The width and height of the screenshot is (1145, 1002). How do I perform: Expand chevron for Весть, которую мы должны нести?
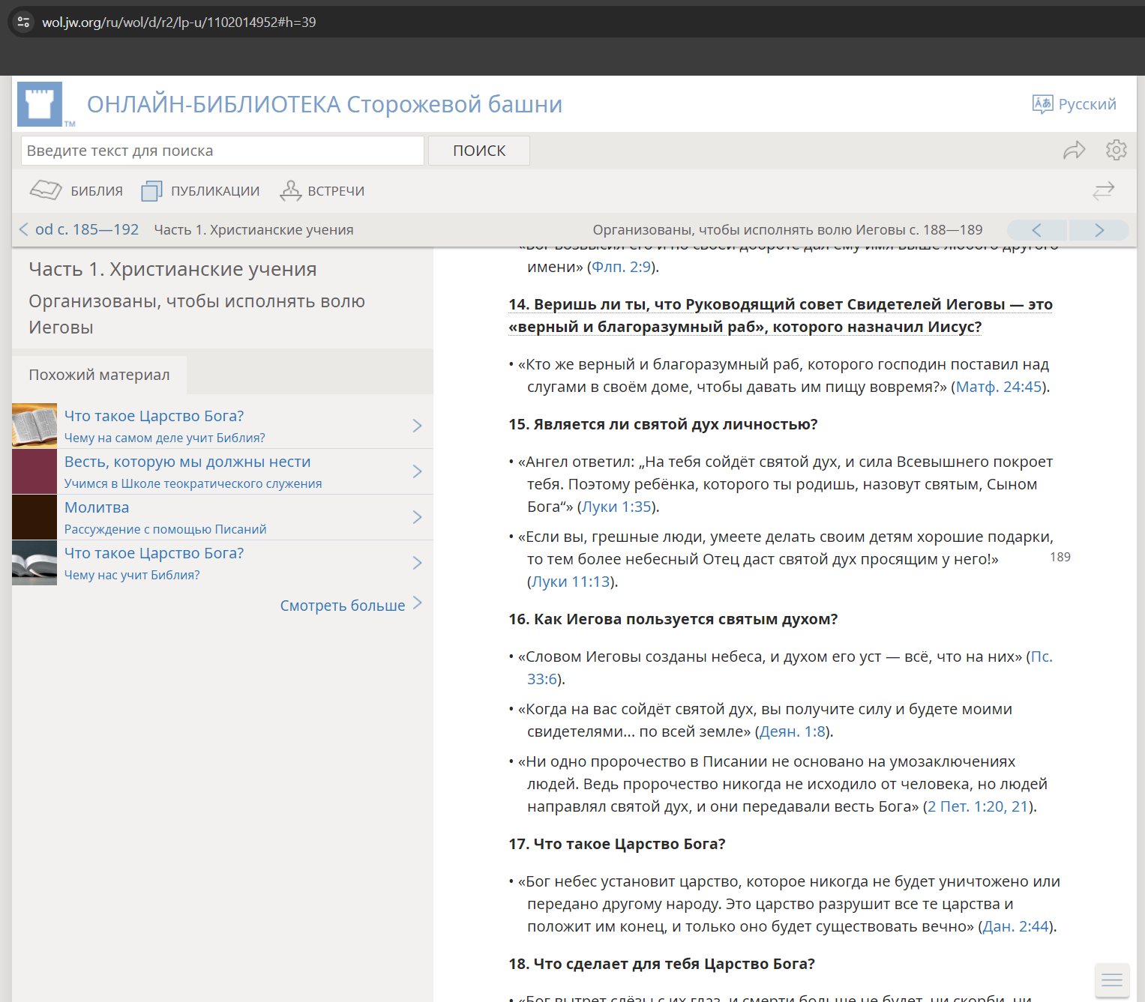tap(418, 471)
